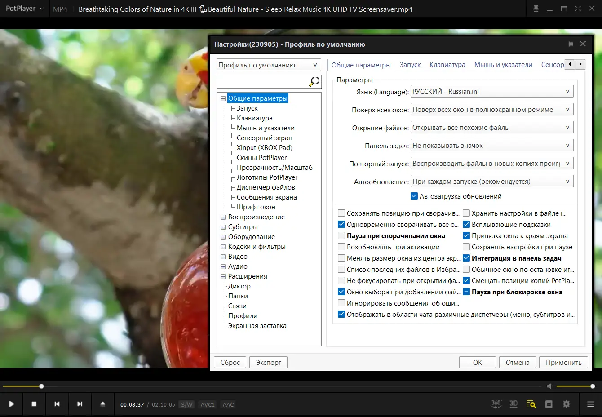Switch to the 'Мышь и указатели' tab
Viewport: 602px width, 417px height.
(x=503, y=65)
